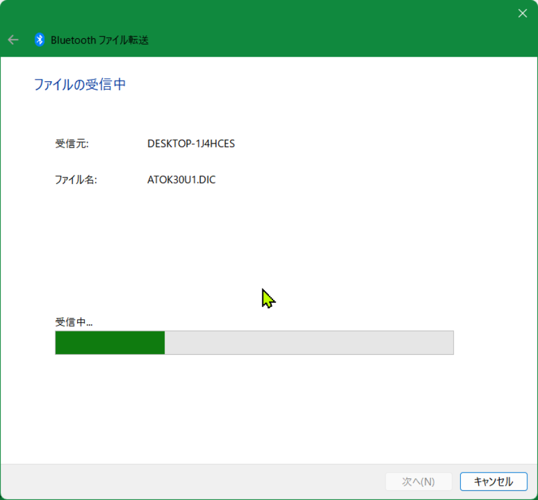The width and height of the screenshot is (538, 500).
Task: Close the Bluetooth file transfer window
Action: tap(522, 13)
